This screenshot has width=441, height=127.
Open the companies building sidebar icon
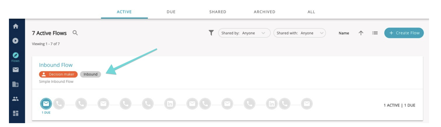[x=16, y=85]
